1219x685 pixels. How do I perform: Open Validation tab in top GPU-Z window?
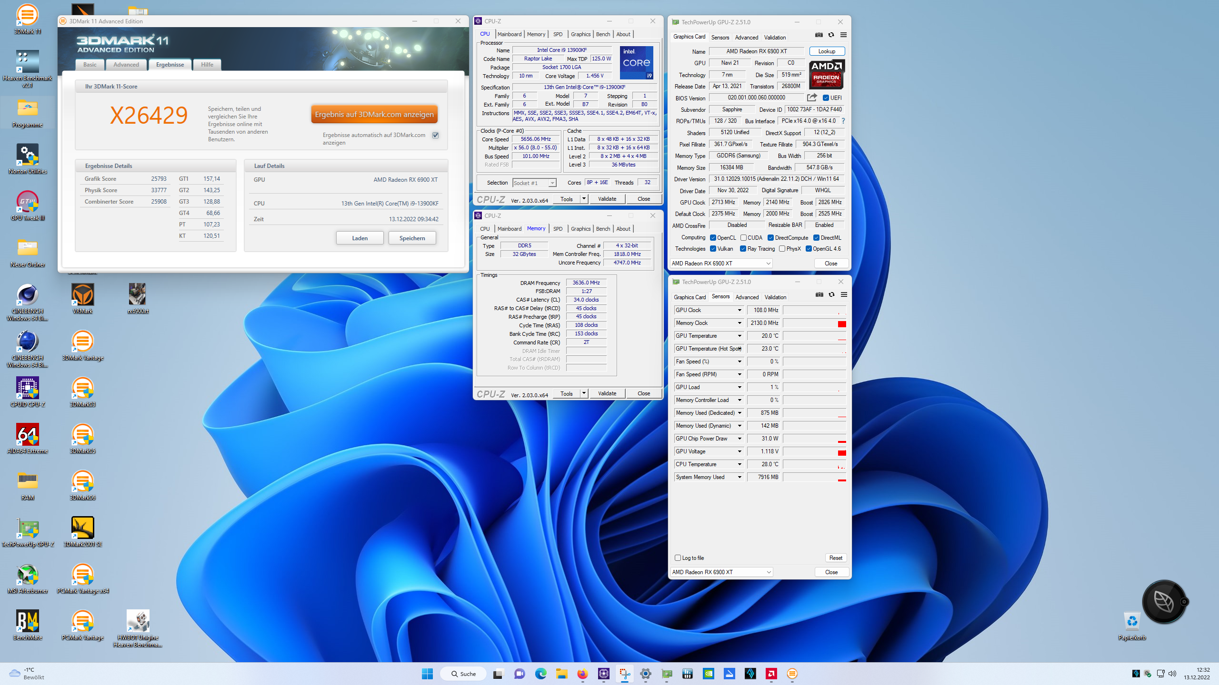pos(775,38)
